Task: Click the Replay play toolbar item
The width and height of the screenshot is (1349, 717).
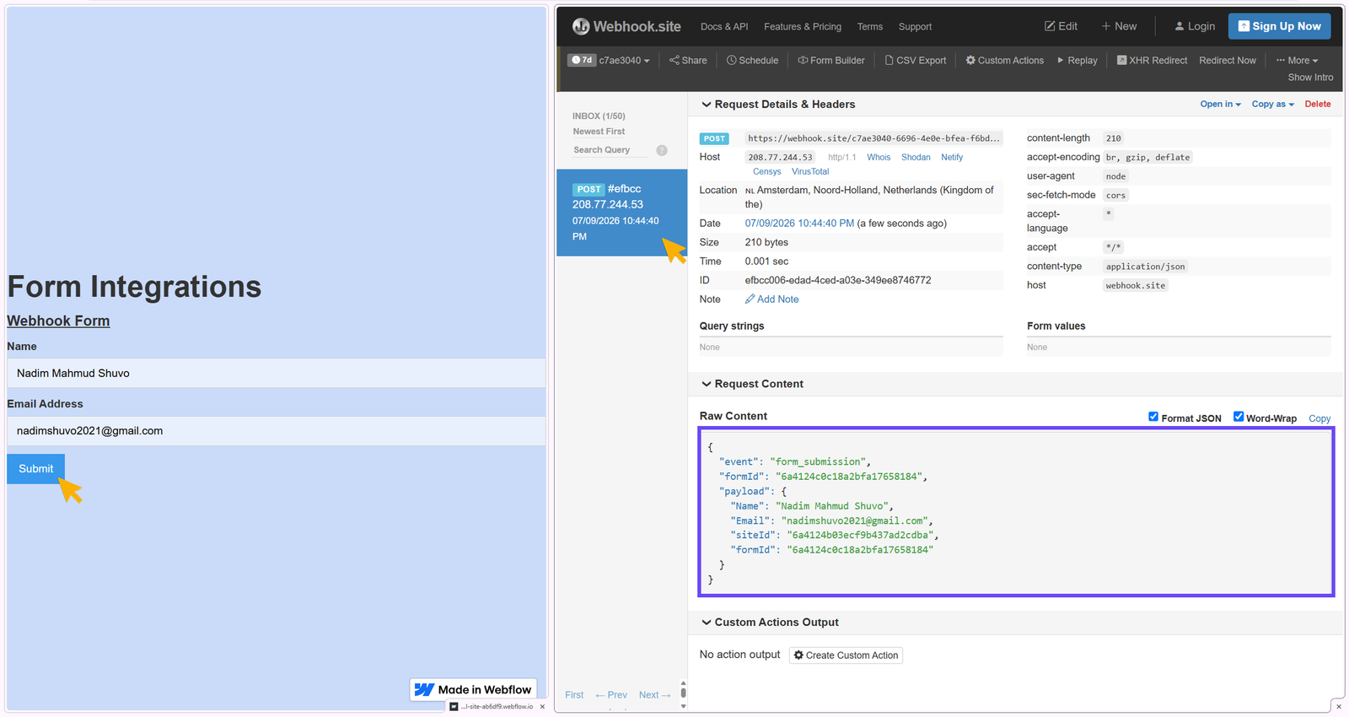Action: 1077,61
